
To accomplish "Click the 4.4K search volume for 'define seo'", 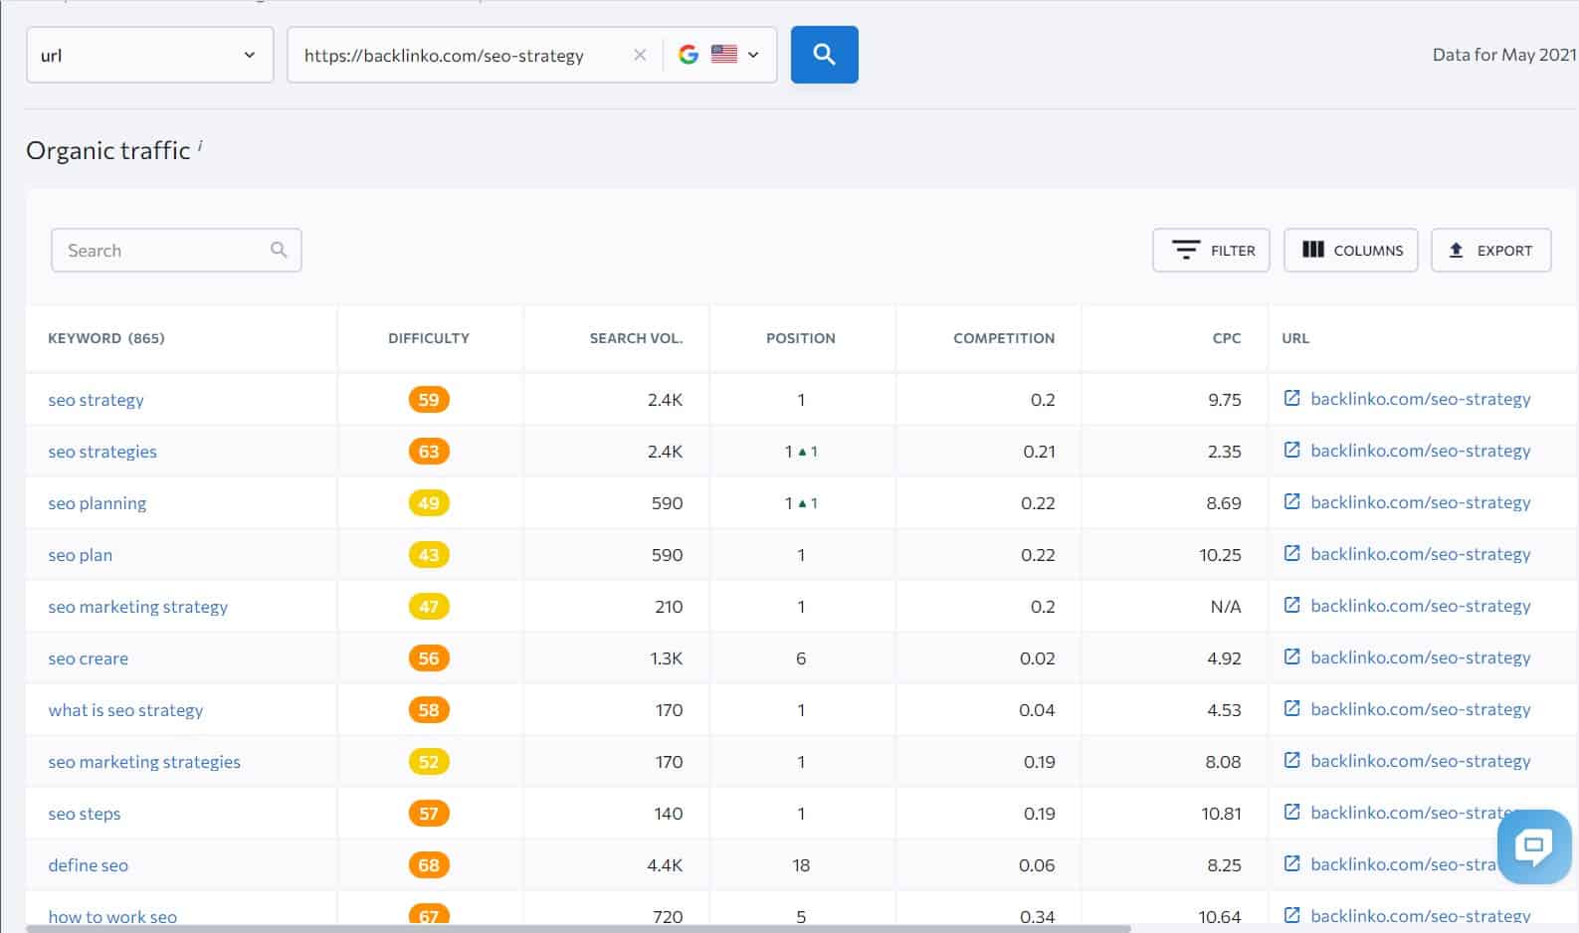I will 665,865.
